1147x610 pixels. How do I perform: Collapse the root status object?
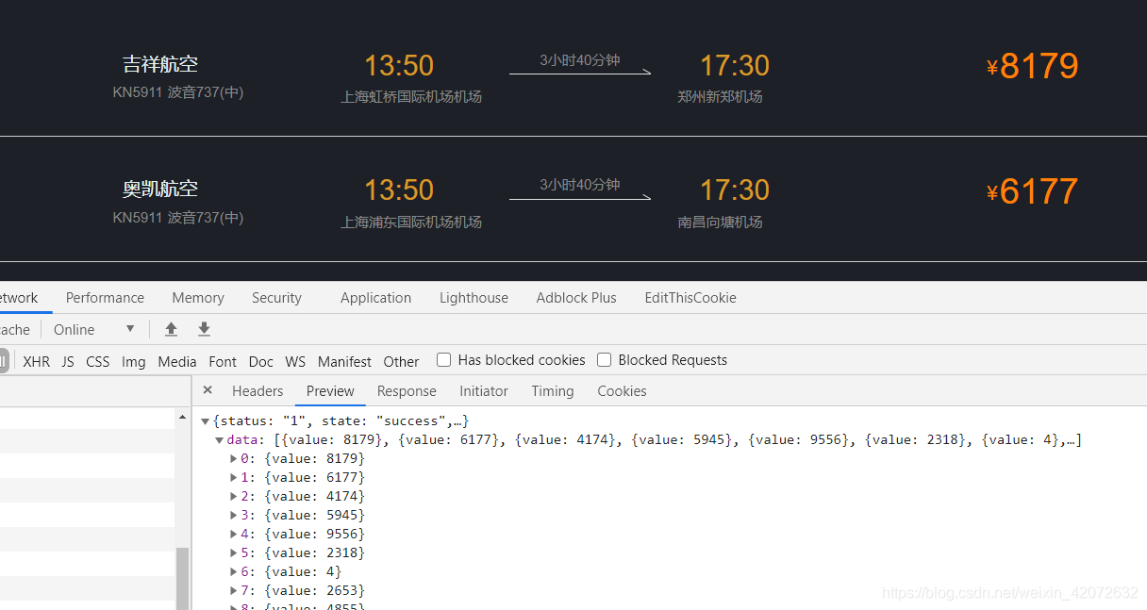pos(206,421)
